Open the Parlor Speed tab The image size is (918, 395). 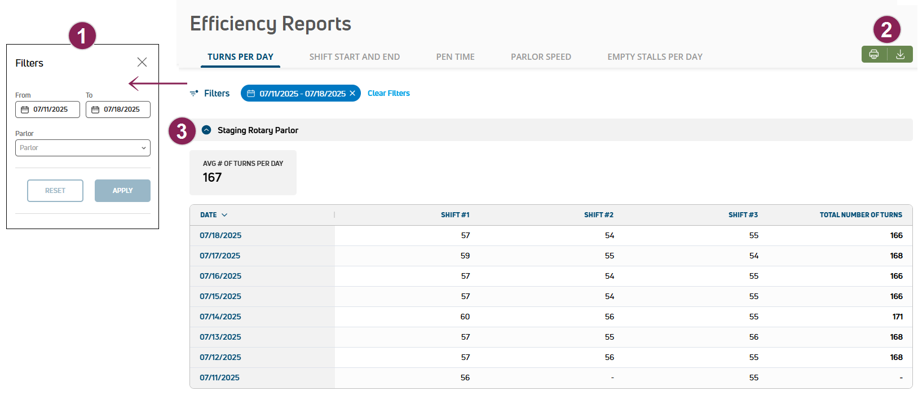click(x=541, y=56)
